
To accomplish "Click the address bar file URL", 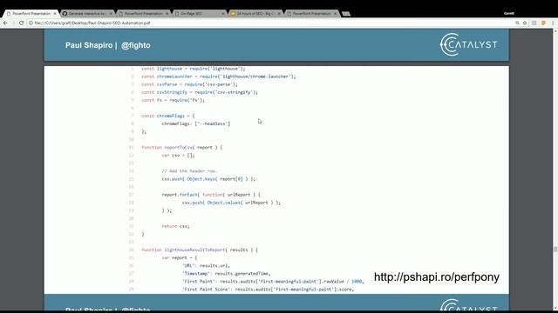I will coord(92,23).
